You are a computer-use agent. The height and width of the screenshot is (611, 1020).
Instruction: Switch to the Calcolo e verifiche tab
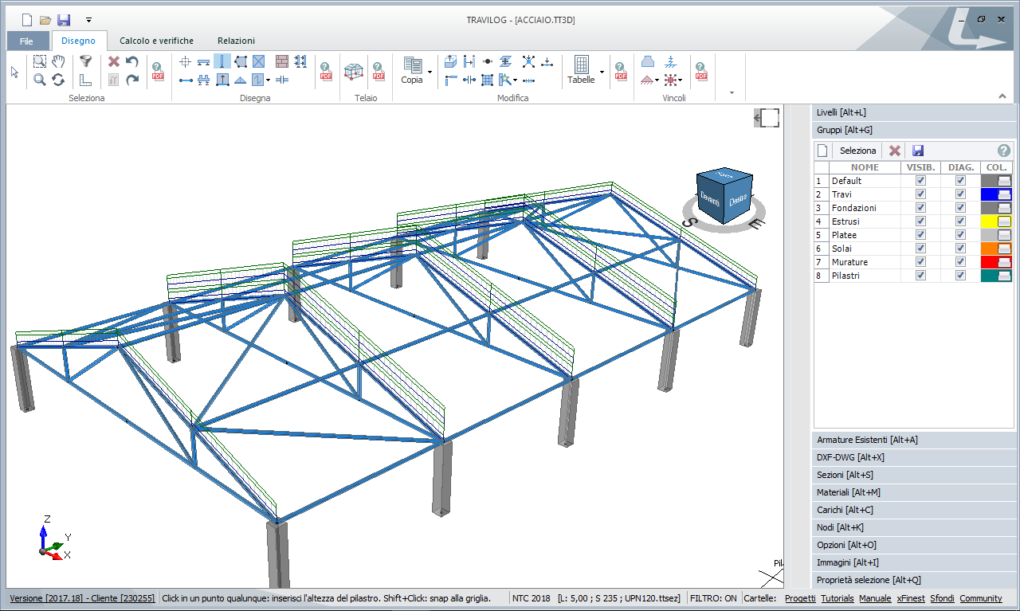[x=156, y=41]
